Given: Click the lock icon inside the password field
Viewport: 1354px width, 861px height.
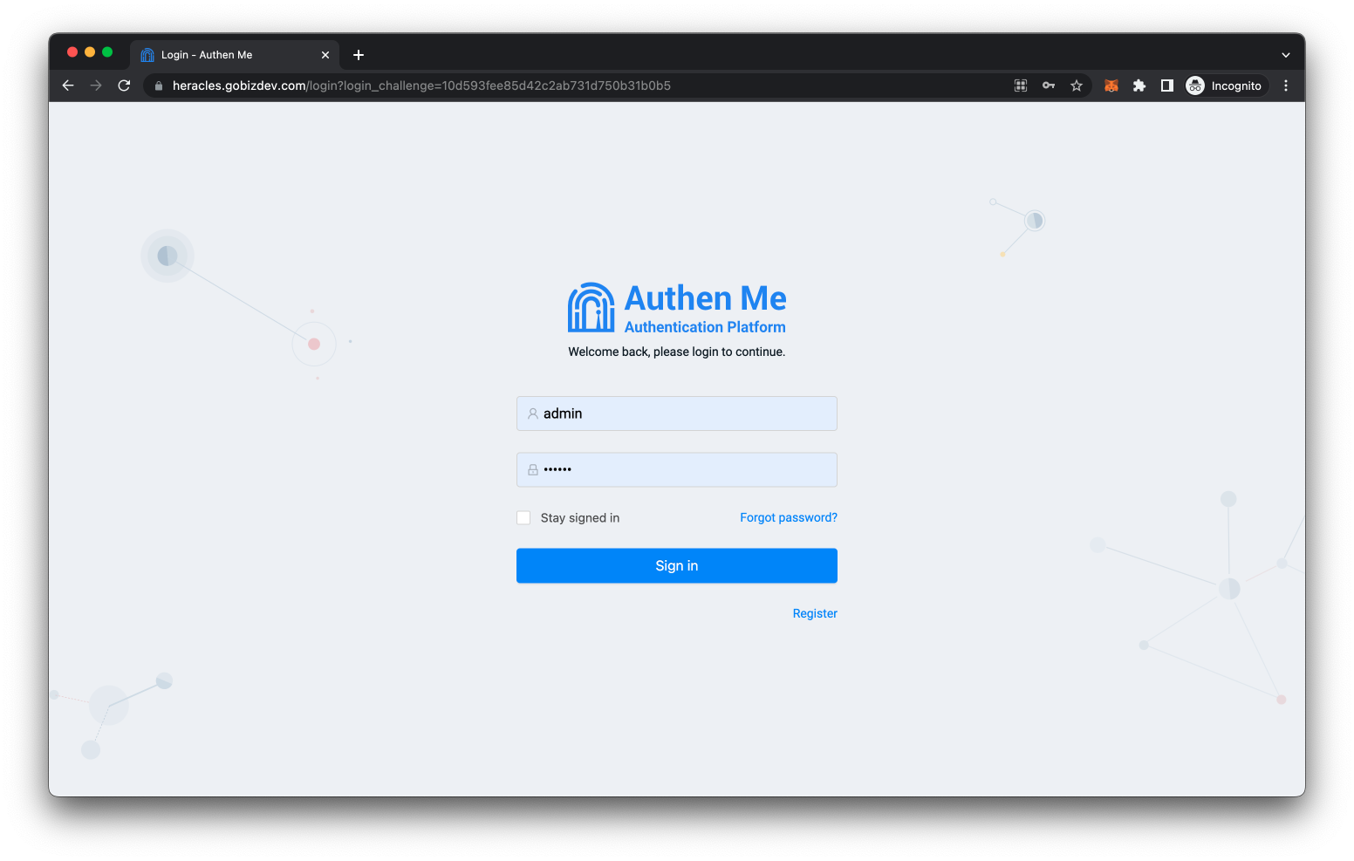Looking at the screenshot, I should click(x=532, y=469).
